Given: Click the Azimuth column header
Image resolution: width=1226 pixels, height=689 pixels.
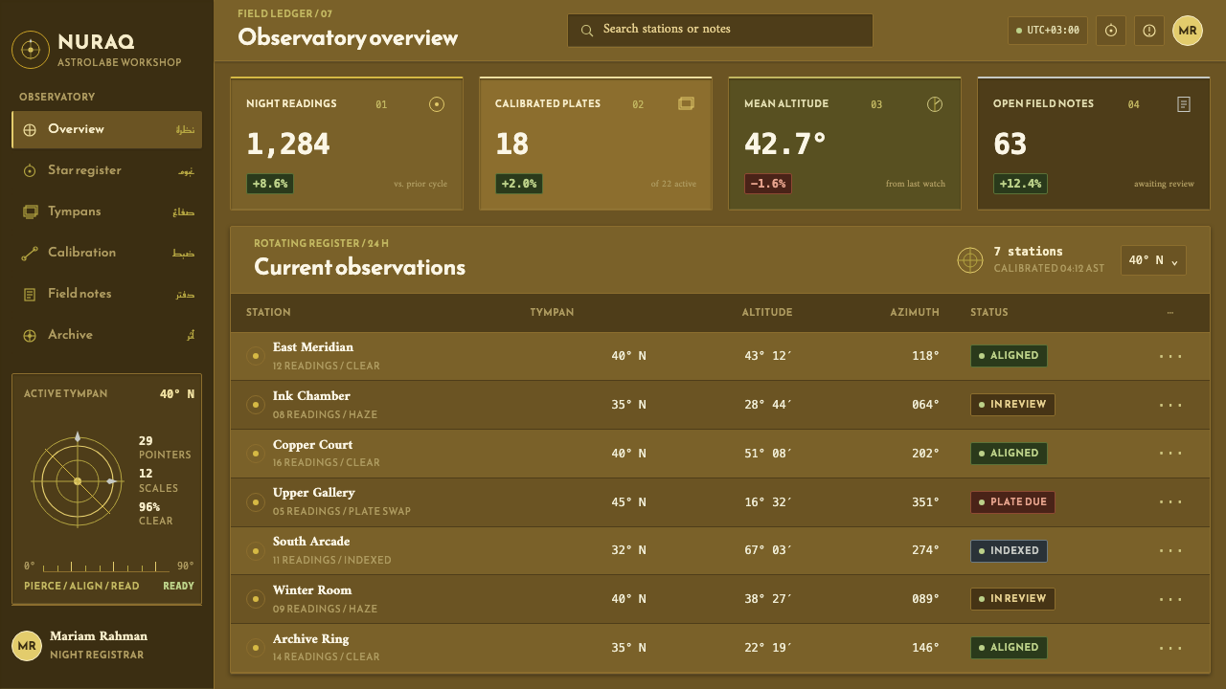Looking at the screenshot, I should [915, 313].
